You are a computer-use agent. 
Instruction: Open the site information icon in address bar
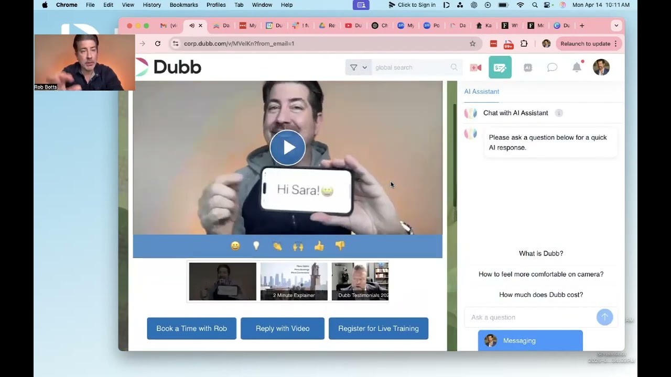point(176,43)
